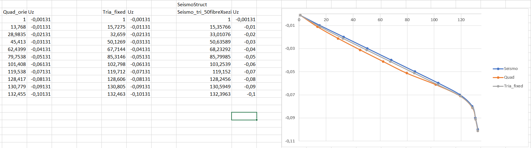Click horizontal axis label 120 on chart
This screenshot has width=531, height=148.
(x=461, y=20)
